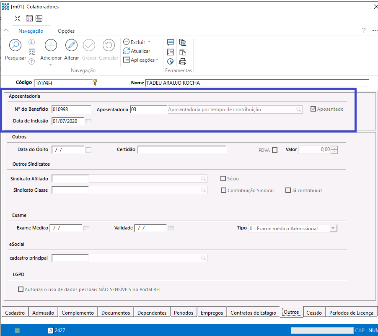Click the collapse arrows icon in title toolbar

pos(18,18)
